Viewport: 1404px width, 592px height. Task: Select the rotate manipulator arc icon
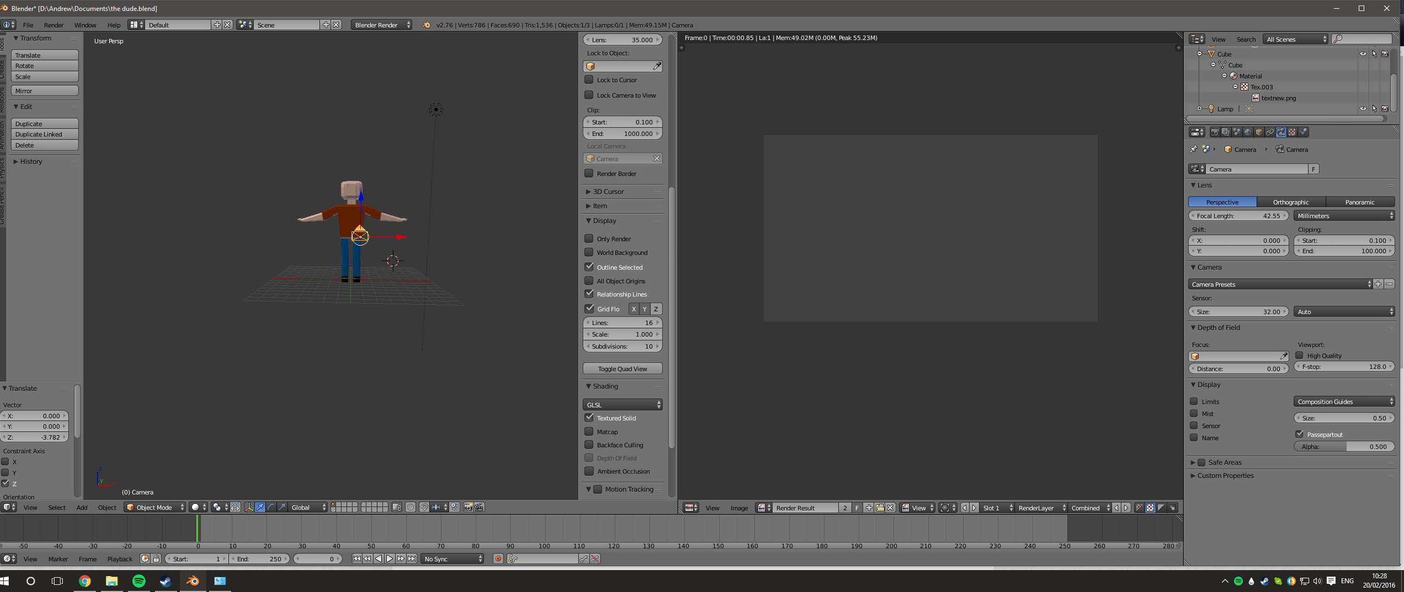(x=271, y=507)
